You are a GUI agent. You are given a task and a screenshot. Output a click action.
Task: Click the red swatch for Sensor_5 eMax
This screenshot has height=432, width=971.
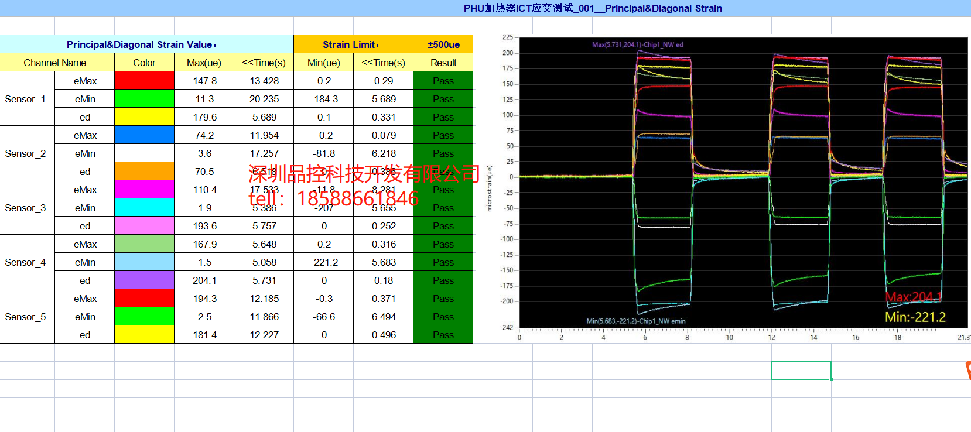[144, 299]
